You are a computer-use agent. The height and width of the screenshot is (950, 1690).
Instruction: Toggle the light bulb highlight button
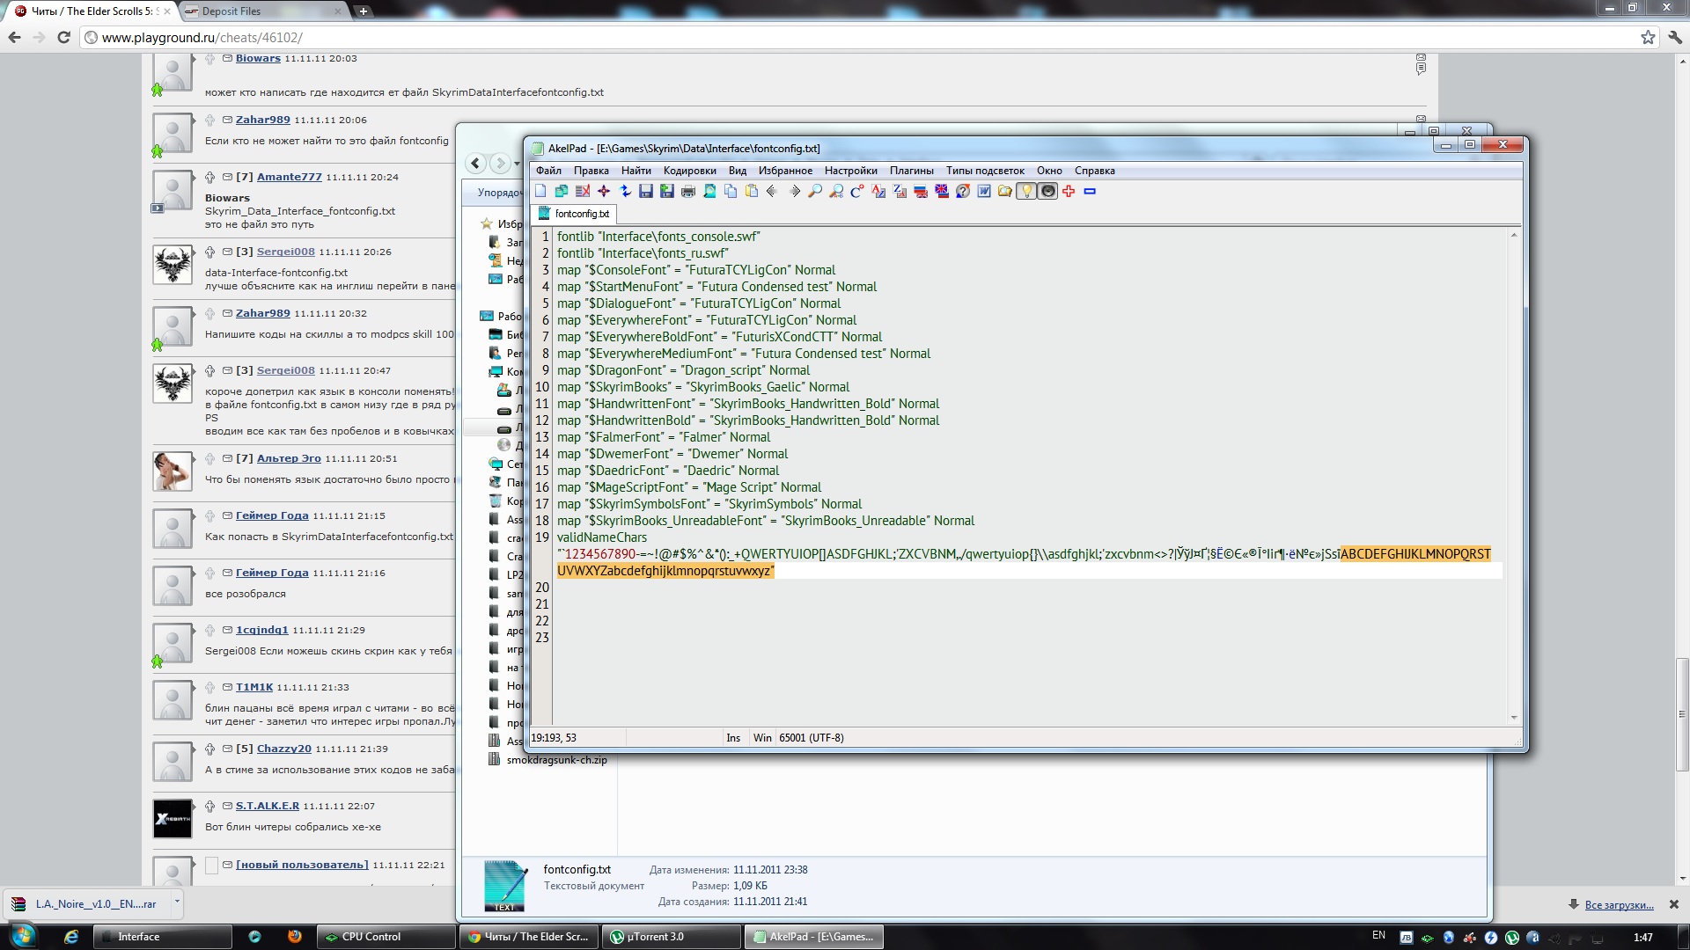click(1026, 191)
